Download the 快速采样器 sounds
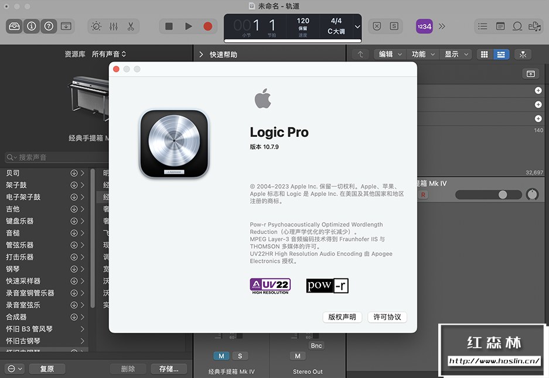Screen dimensions: 549x378 pyautogui.click(x=74, y=281)
